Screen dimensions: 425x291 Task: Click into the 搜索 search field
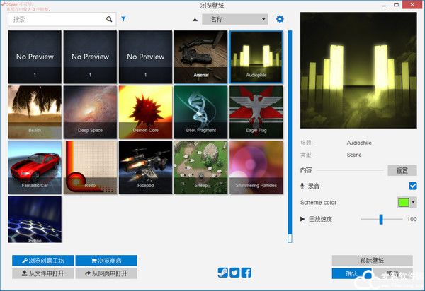click(x=57, y=19)
